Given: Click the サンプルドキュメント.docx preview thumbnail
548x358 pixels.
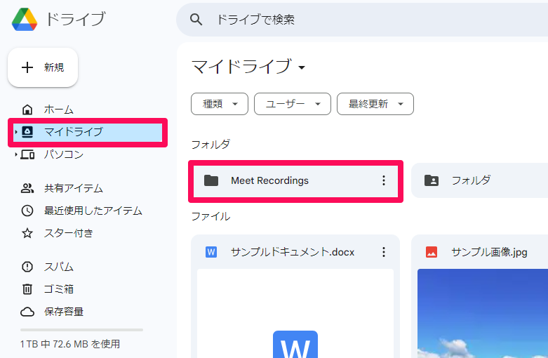Looking at the screenshot, I should pyautogui.click(x=295, y=313).
